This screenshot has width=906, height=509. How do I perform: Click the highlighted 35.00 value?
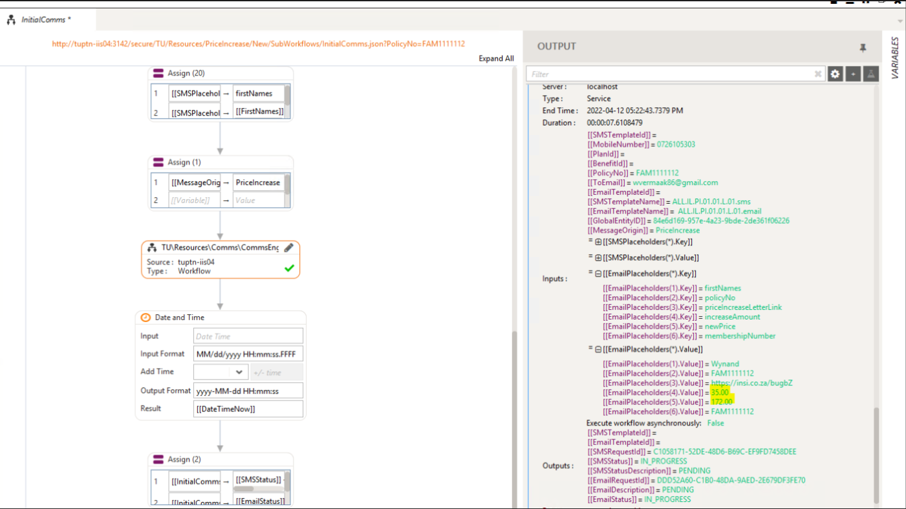tap(720, 393)
